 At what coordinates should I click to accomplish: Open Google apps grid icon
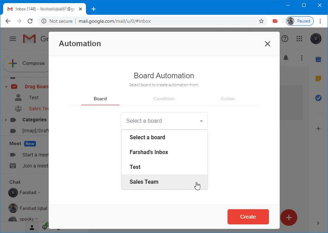pos(299,39)
